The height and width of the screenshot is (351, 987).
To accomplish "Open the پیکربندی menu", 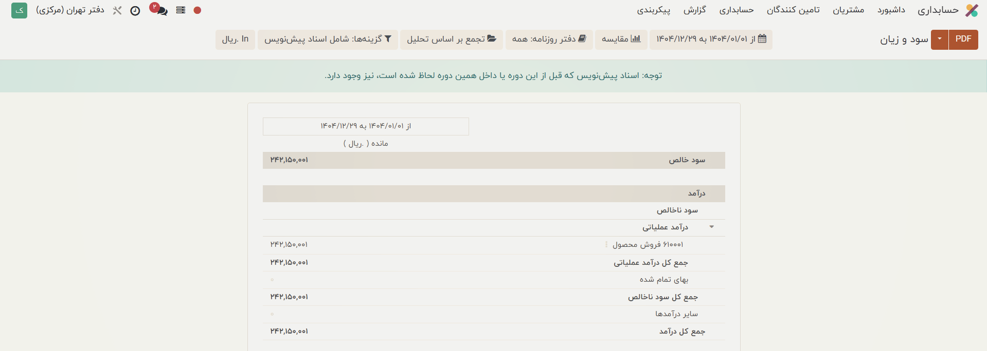I will 653,10.
